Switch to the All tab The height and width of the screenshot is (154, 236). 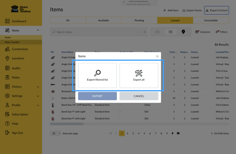pyautogui.click(x=68, y=20)
